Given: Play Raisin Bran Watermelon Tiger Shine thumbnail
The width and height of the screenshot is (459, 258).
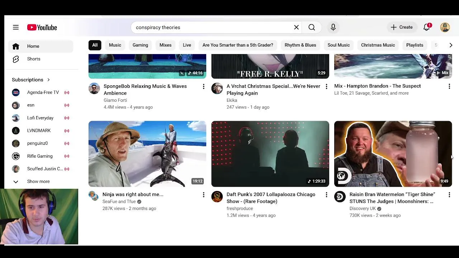Looking at the screenshot, I should pos(393,154).
